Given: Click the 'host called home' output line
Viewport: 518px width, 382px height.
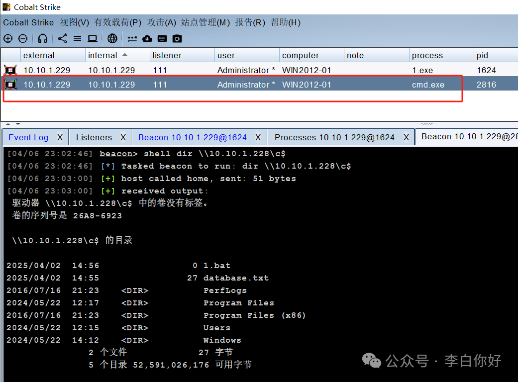Looking at the screenshot, I should point(152,179).
